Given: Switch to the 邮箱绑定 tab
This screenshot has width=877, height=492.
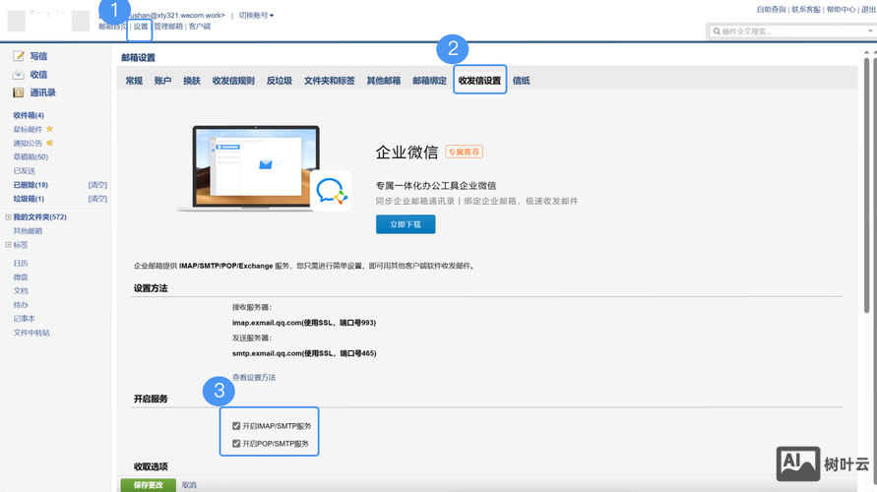Looking at the screenshot, I should (x=429, y=81).
